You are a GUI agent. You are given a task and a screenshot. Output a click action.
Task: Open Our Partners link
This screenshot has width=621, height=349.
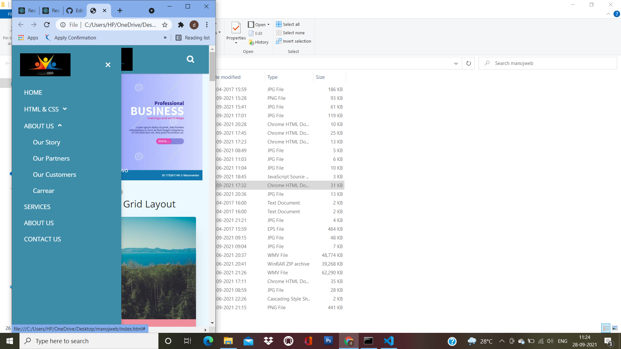point(51,158)
